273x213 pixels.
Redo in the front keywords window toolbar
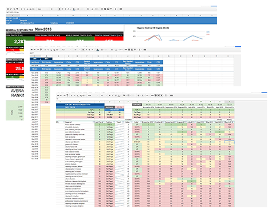tap(64, 95)
